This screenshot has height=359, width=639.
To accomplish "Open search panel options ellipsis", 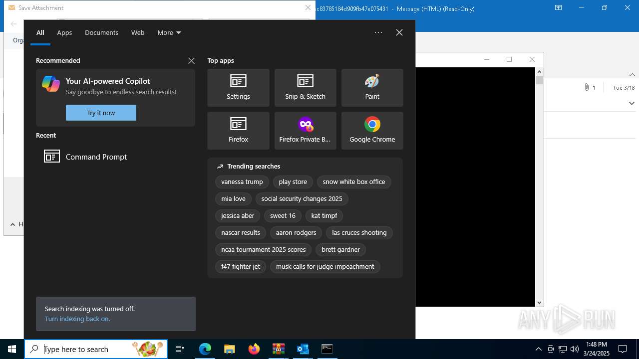I will (x=378, y=32).
